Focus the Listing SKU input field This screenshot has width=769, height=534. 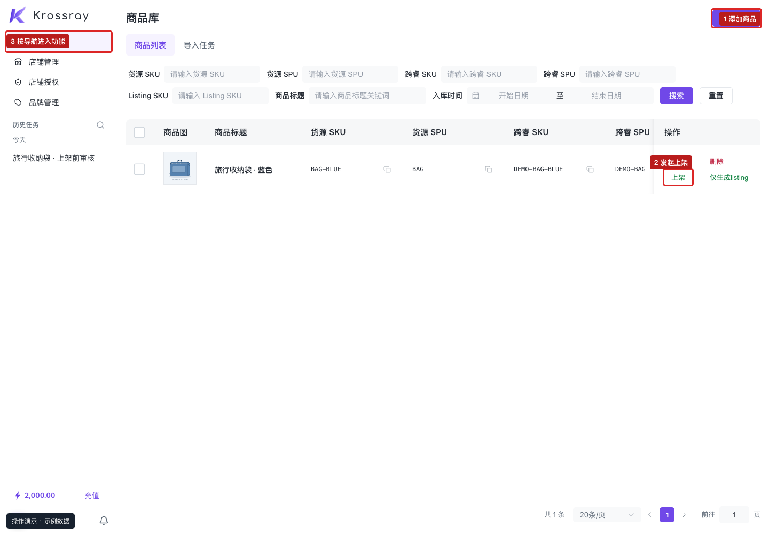[x=221, y=96]
